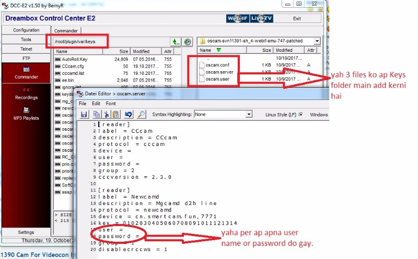This screenshot has width=418, height=259.
Task: Click the Search magnifier icon
Action: (142, 114)
